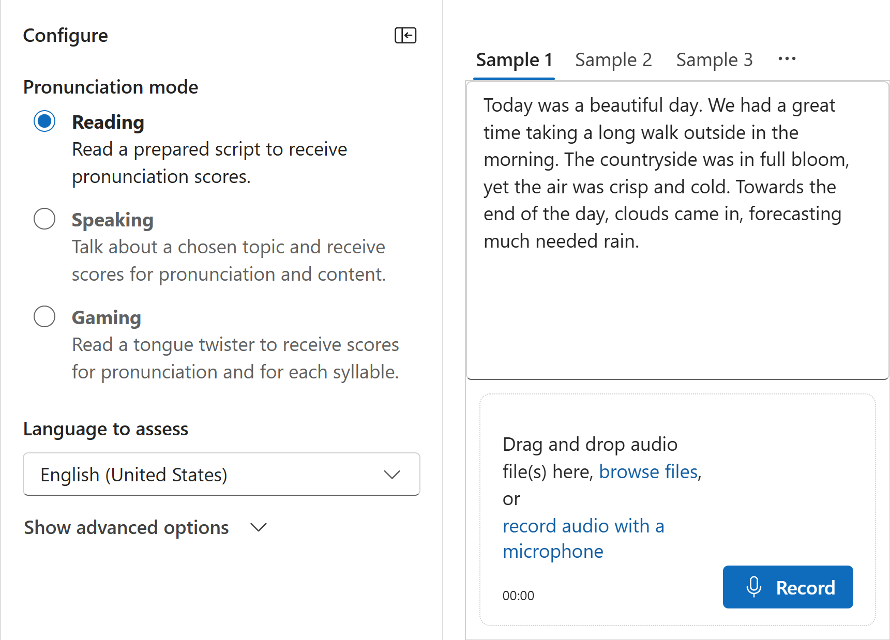Click the browse files link
The height and width of the screenshot is (640, 890).
(x=648, y=471)
